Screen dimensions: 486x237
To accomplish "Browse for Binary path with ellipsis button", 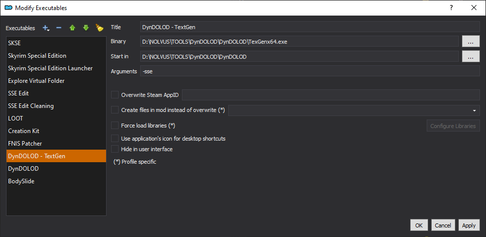I will (x=471, y=42).
